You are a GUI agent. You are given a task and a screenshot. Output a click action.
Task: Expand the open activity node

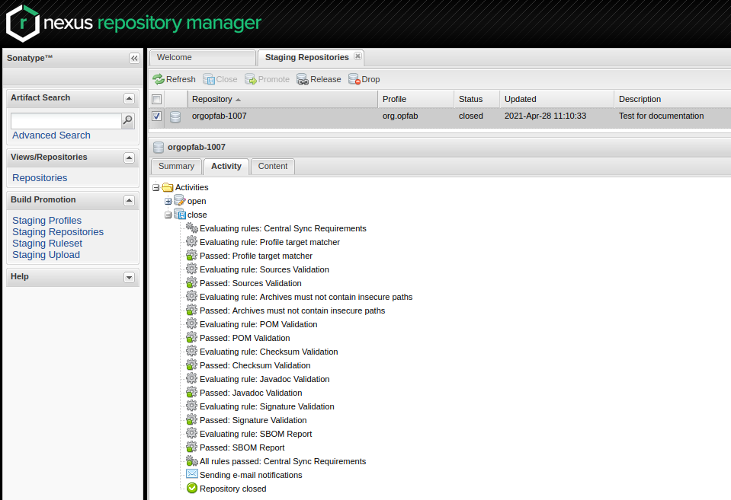point(168,201)
